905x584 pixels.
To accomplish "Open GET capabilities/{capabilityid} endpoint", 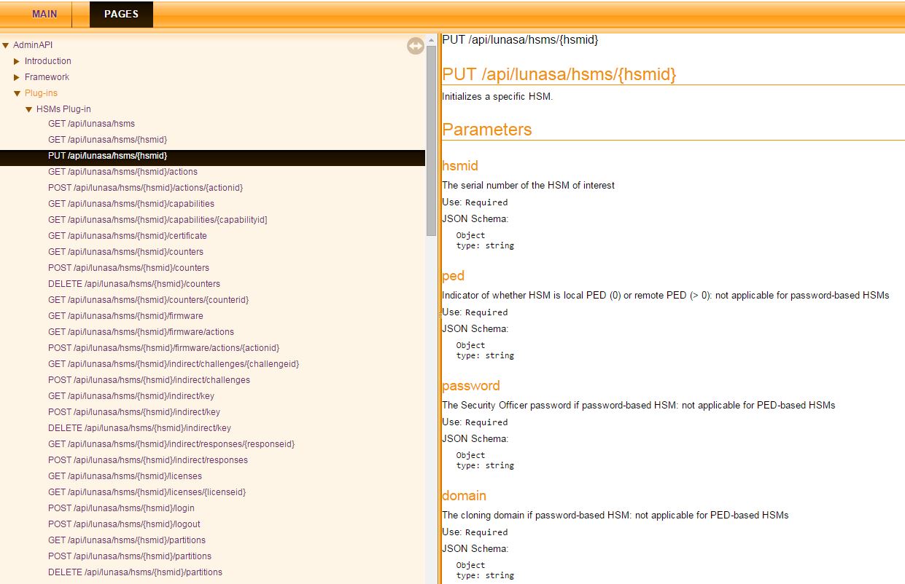I will (x=158, y=220).
